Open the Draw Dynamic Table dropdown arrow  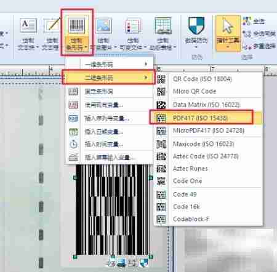click(x=175, y=47)
